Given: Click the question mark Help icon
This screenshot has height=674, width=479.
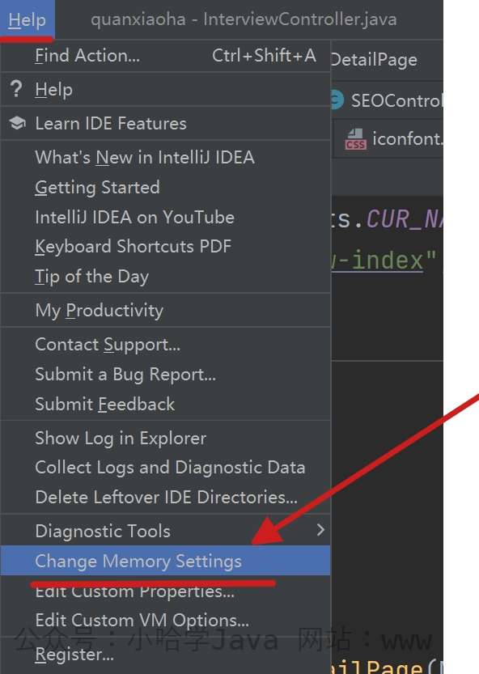Looking at the screenshot, I should click(x=16, y=89).
